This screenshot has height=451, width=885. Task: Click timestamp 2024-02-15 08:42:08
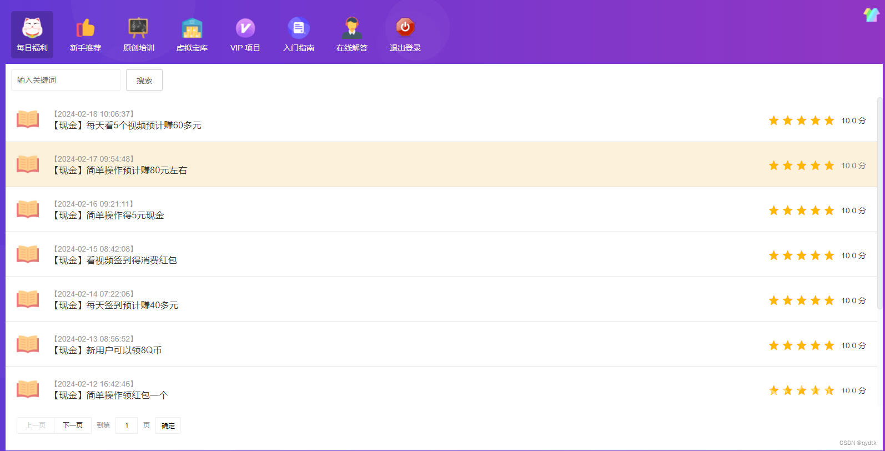(94, 249)
